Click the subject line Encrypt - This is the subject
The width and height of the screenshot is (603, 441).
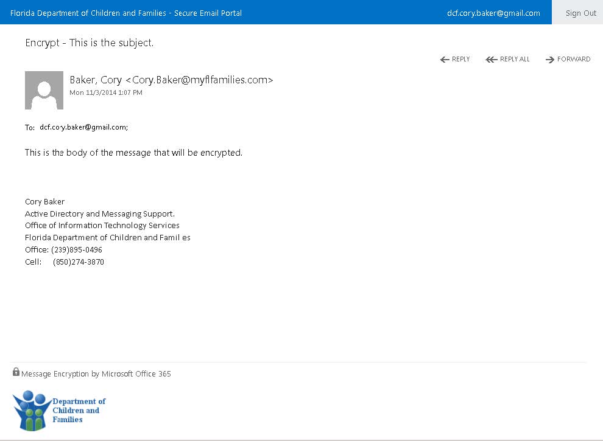click(89, 43)
